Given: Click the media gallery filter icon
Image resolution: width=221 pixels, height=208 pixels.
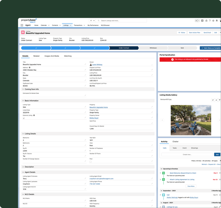Looking at the screenshot, I should tap(220, 100).
